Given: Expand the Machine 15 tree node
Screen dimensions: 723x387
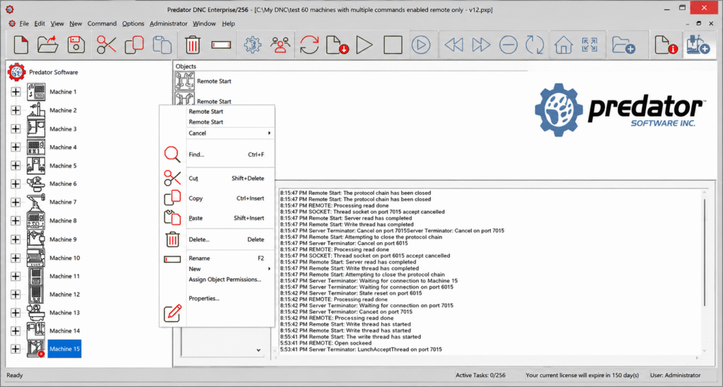Looking at the screenshot, I should 16,349.
